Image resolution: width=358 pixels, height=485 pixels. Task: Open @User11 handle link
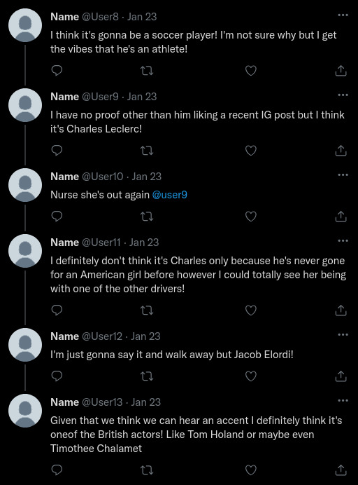(101, 242)
